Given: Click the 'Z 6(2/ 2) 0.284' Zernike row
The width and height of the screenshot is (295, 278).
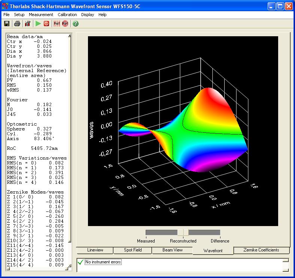Looking at the screenshot, I should [x=35, y=221].
